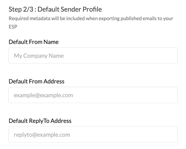The width and height of the screenshot is (186, 149).
Task: Click the word 'Required' in the description
Action: click(17, 19)
